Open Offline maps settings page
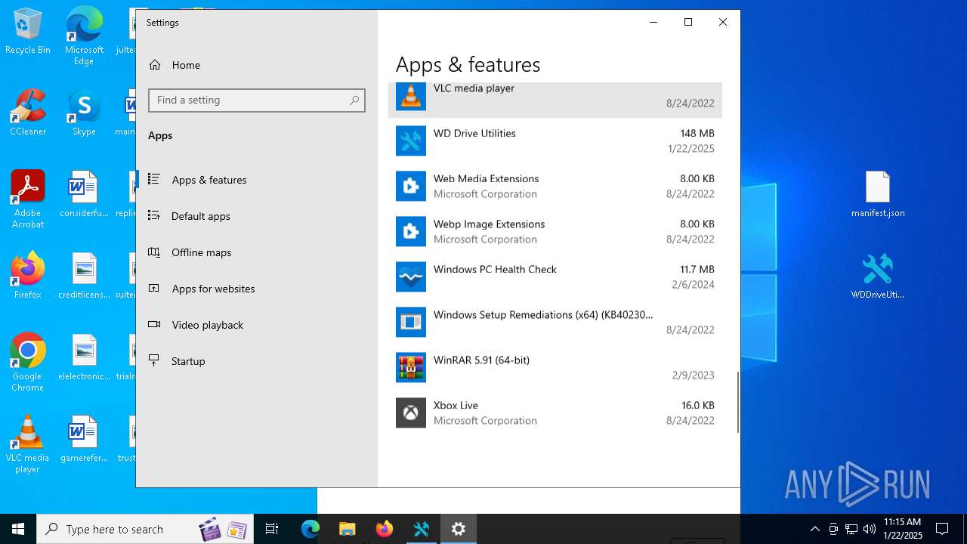Viewport: 967px width, 544px height. coord(257,252)
